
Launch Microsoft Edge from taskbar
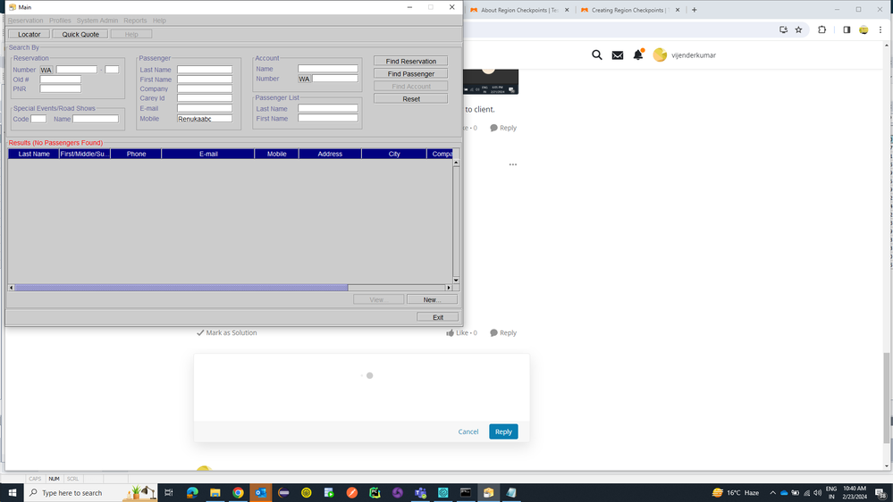(192, 492)
